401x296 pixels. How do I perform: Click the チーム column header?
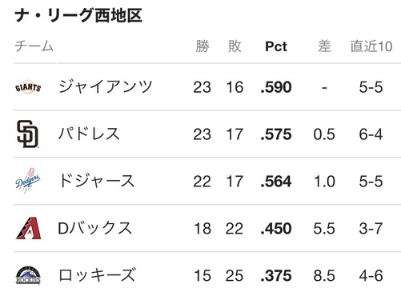coord(34,46)
